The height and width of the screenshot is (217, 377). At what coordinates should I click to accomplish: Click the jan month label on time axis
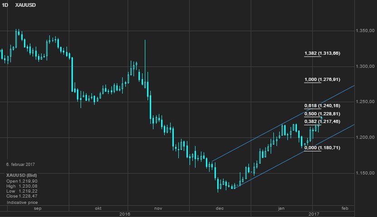coord(282,208)
